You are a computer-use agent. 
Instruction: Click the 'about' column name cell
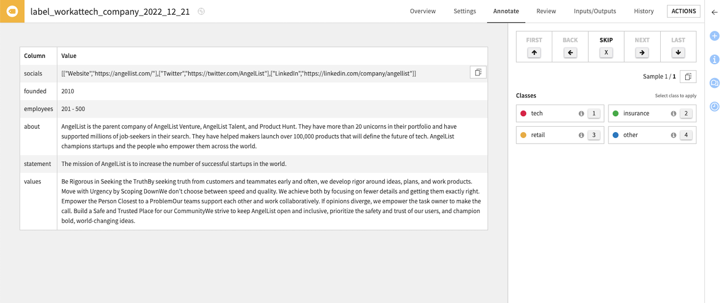click(x=39, y=136)
